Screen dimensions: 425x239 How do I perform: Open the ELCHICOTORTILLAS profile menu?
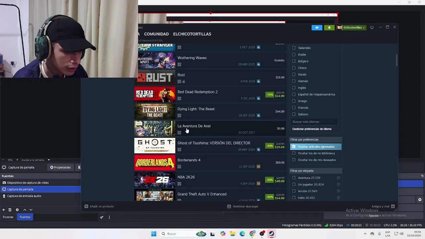tap(192, 34)
